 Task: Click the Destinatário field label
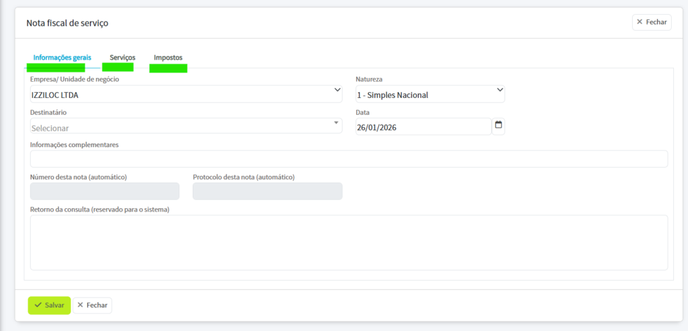click(x=48, y=113)
